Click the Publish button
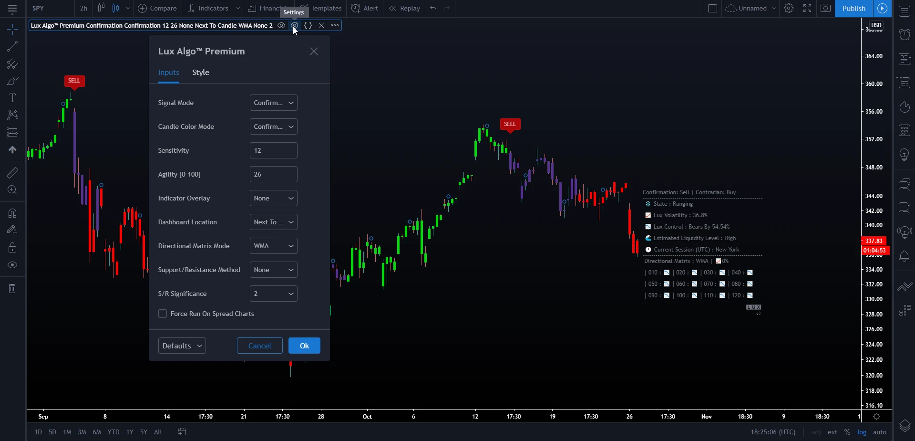This screenshot has width=915, height=441. (x=854, y=8)
